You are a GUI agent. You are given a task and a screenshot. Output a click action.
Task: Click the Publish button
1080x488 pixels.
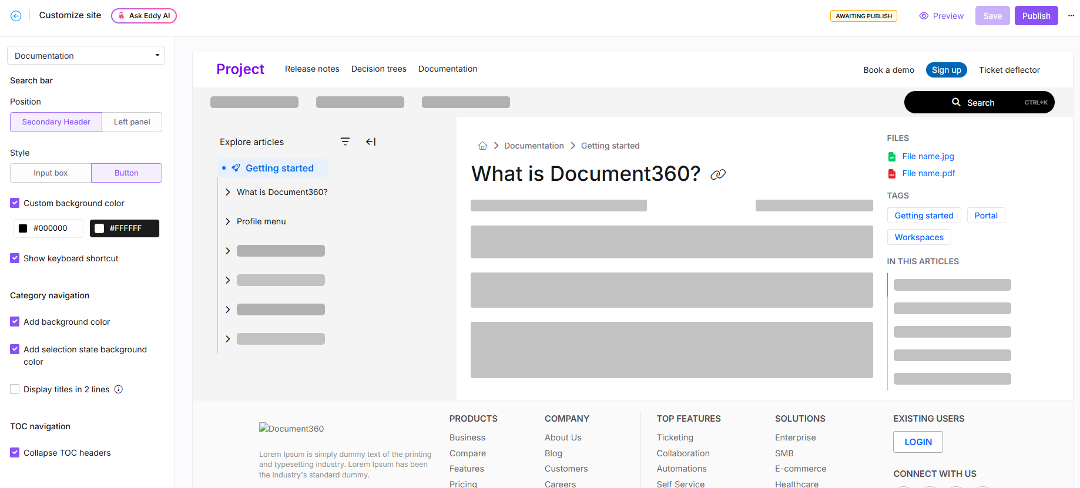(x=1036, y=16)
